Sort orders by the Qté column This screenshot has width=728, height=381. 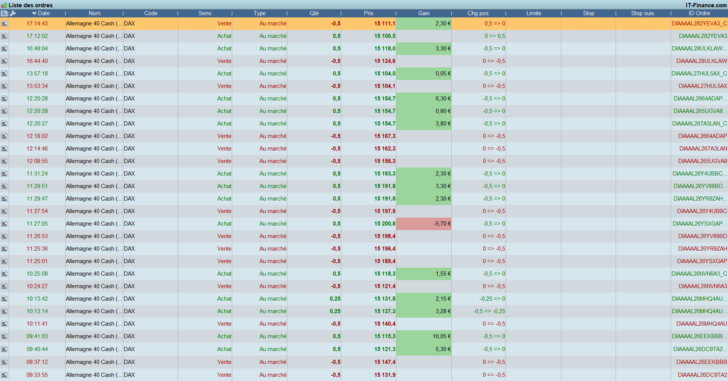[314, 13]
